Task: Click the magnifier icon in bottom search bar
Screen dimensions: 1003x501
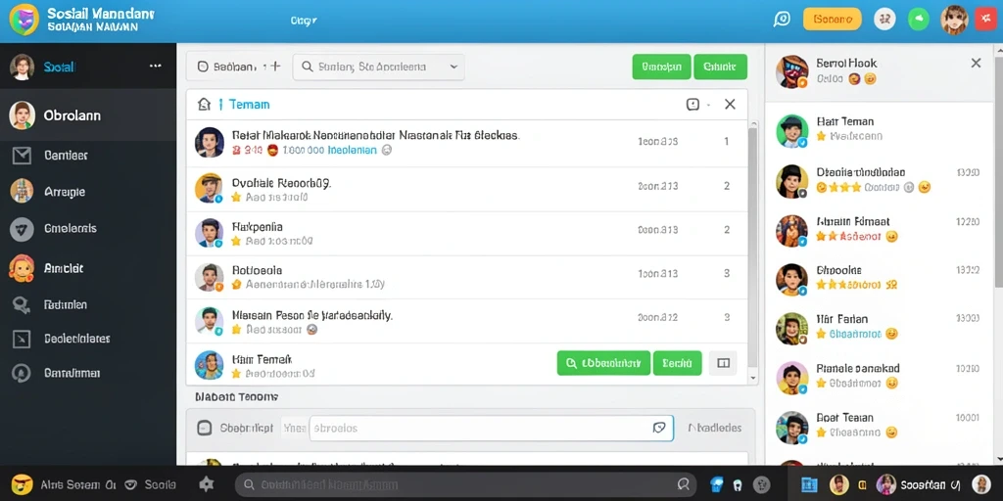Action: [683, 484]
